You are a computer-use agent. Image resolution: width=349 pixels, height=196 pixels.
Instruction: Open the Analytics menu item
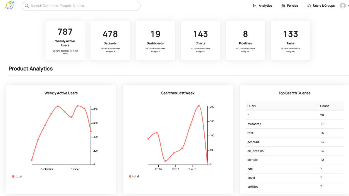pos(265,6)
